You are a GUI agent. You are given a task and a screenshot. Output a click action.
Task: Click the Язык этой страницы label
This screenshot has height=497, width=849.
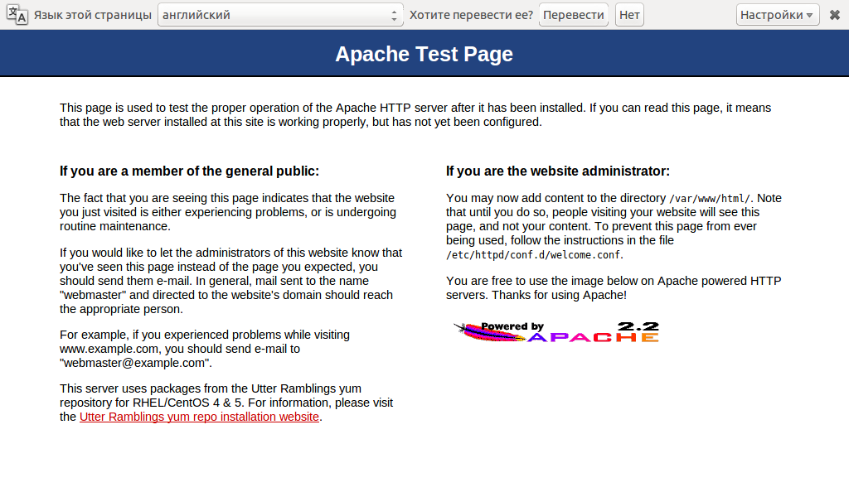click(92, 15)
